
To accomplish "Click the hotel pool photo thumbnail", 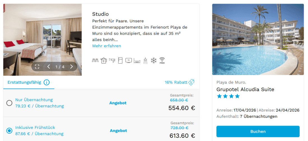I will pyautogui.click(x=258, y=39).
